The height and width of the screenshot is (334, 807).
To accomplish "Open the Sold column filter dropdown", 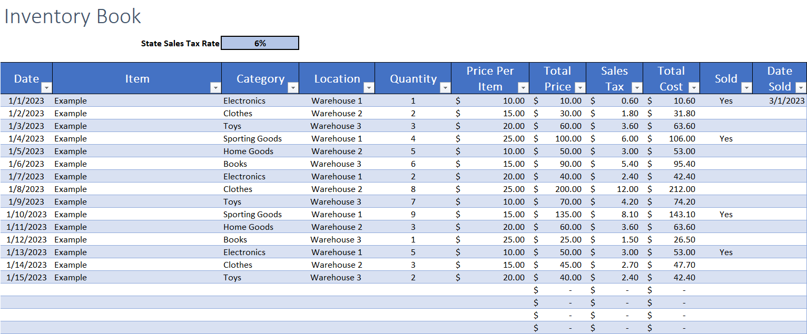I will [746, 87].
